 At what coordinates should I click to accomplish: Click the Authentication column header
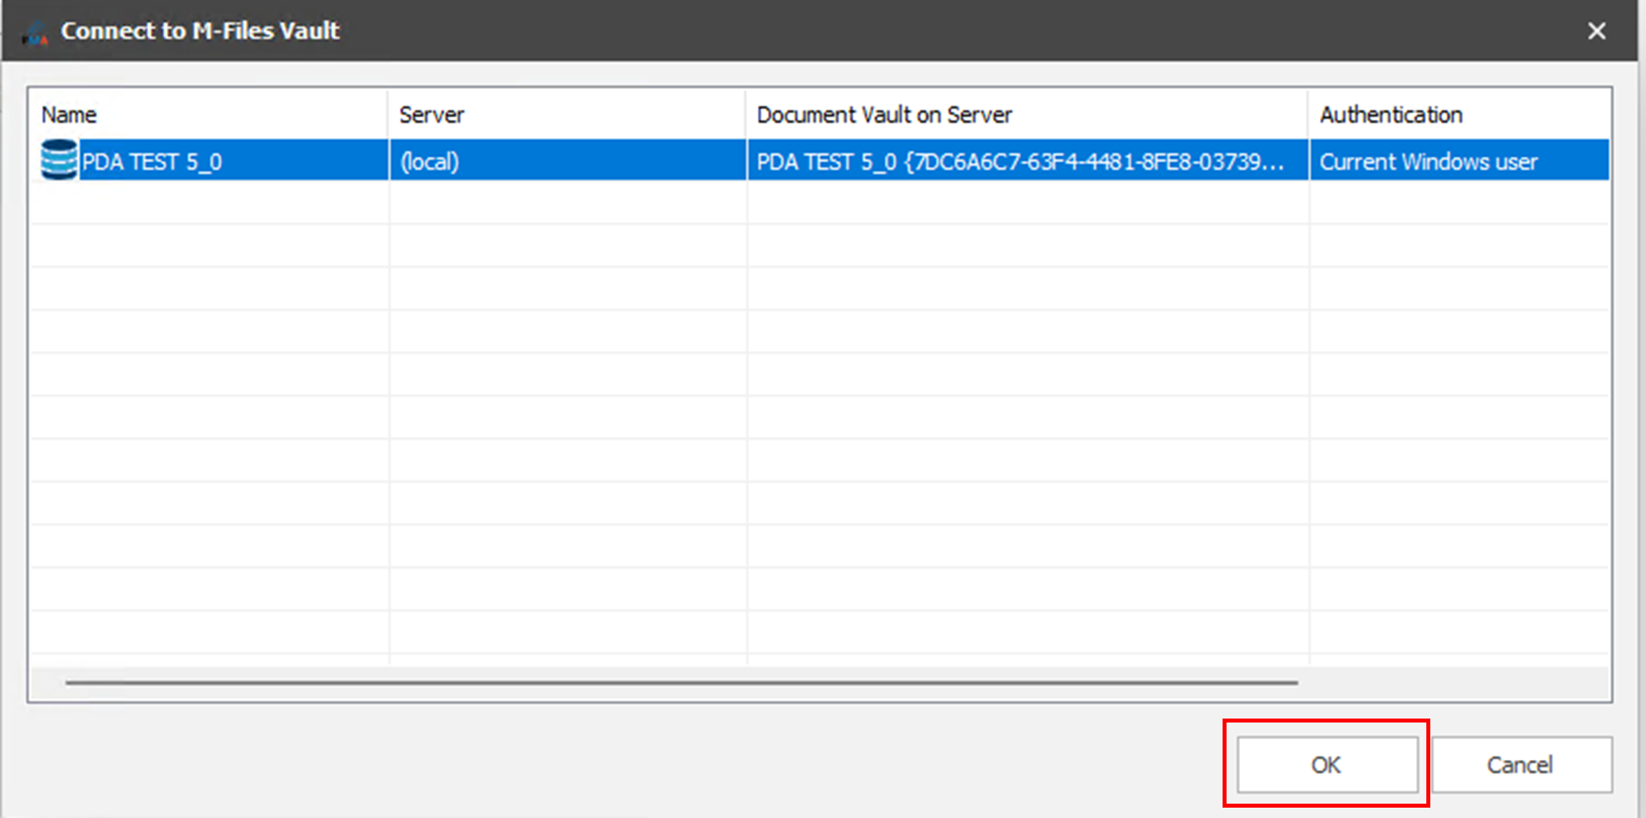tap(1391, 115)
